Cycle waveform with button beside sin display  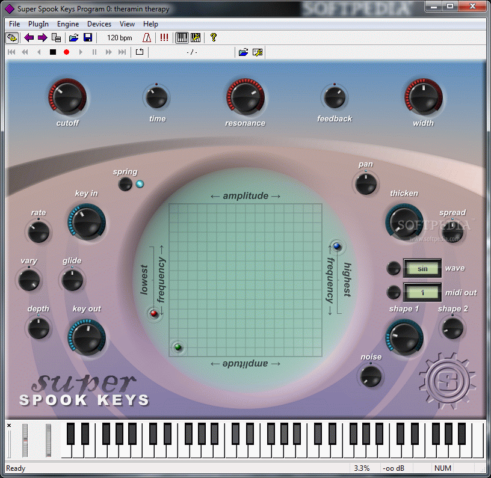(x=394, y=268)
